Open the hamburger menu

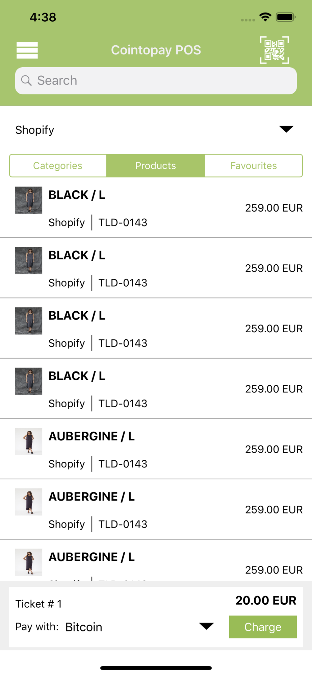coord(27,50)
